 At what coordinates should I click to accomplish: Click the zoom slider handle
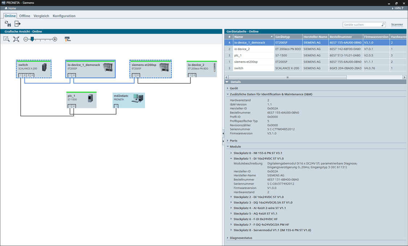pos(32,39)
